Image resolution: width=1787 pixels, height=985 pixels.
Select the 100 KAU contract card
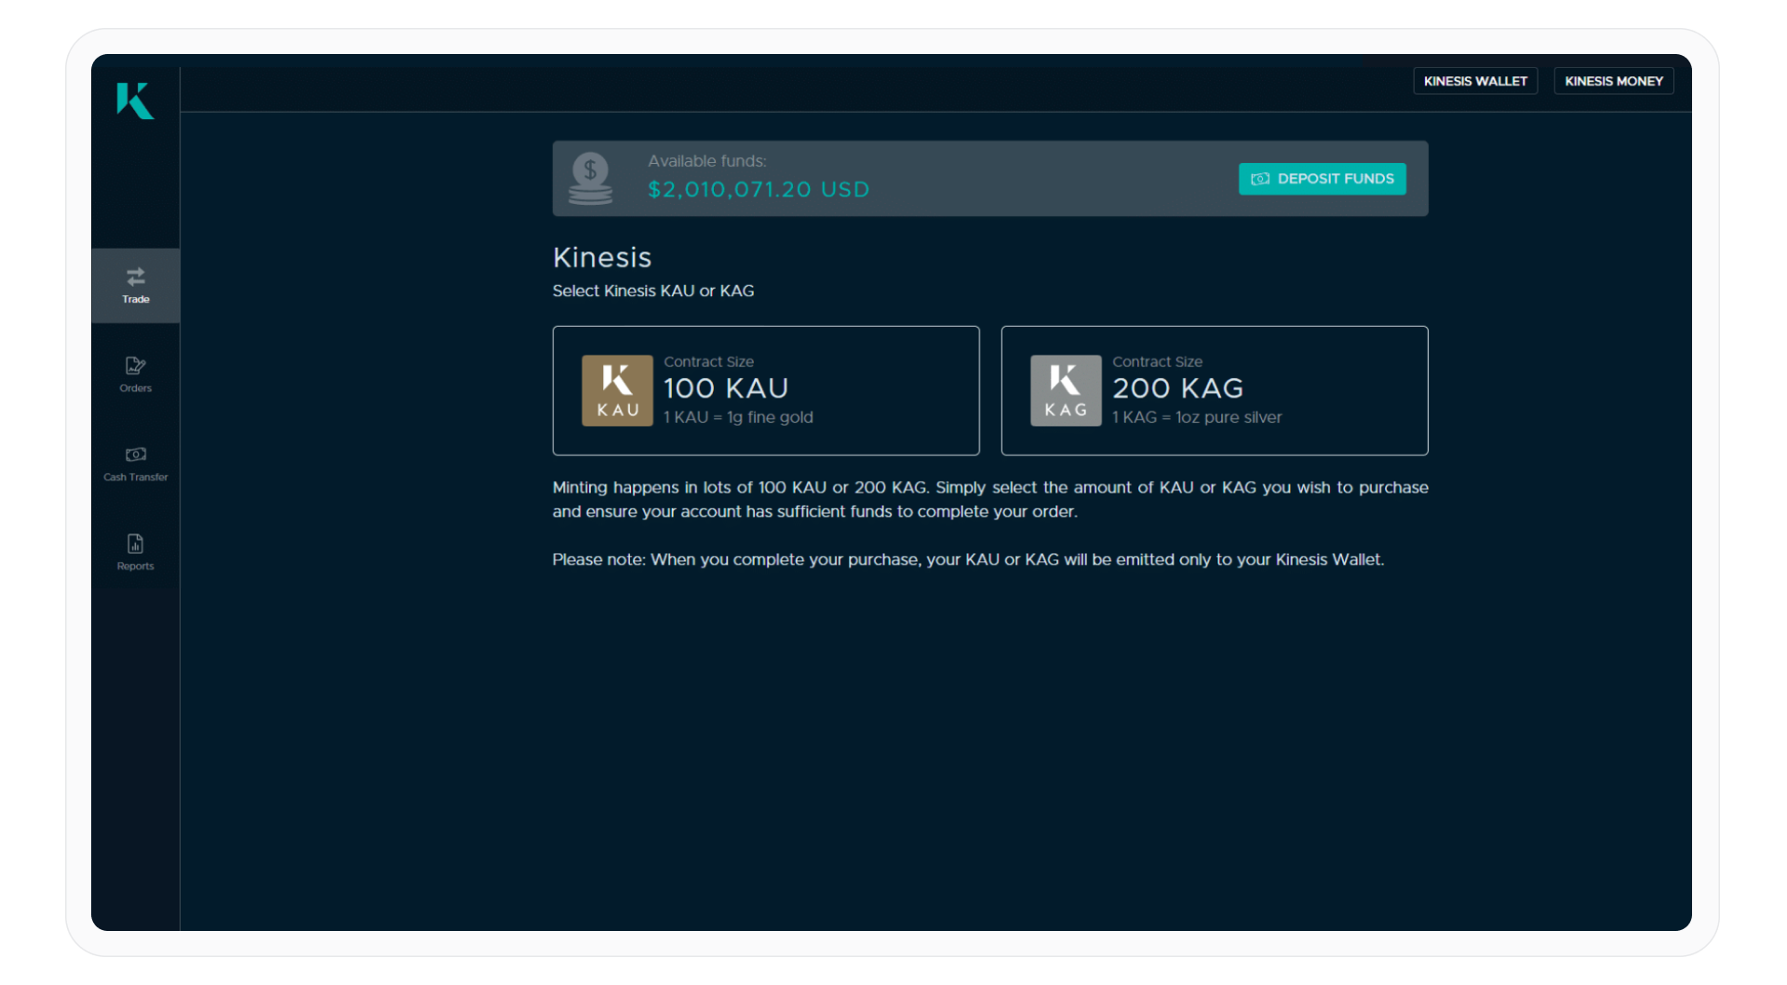point(766,390)
